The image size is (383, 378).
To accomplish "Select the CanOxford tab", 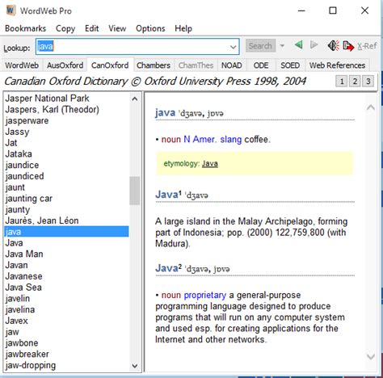I will coord(110,65).
